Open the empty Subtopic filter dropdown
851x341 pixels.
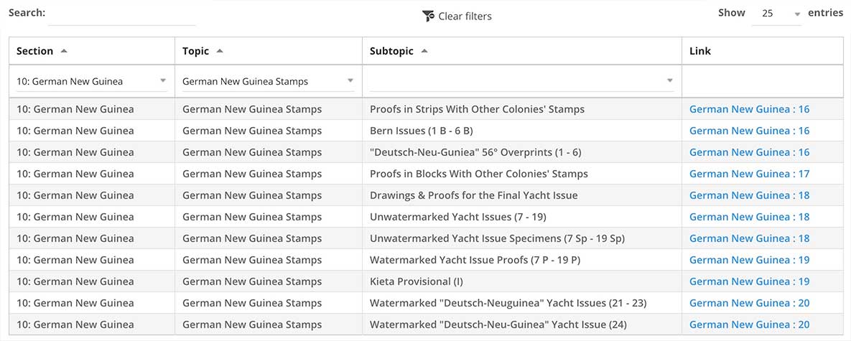point(522,81)
